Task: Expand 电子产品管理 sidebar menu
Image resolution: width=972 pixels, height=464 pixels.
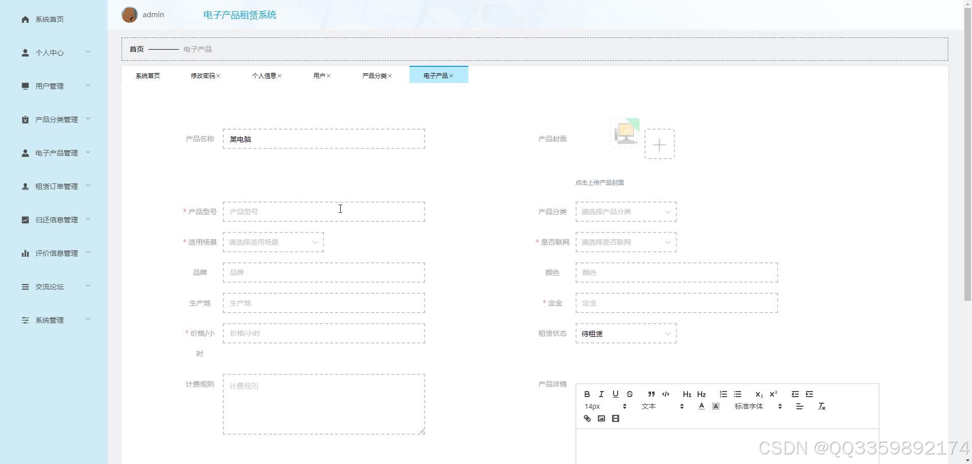Action: pyautogui.click(x=54, y=153)
